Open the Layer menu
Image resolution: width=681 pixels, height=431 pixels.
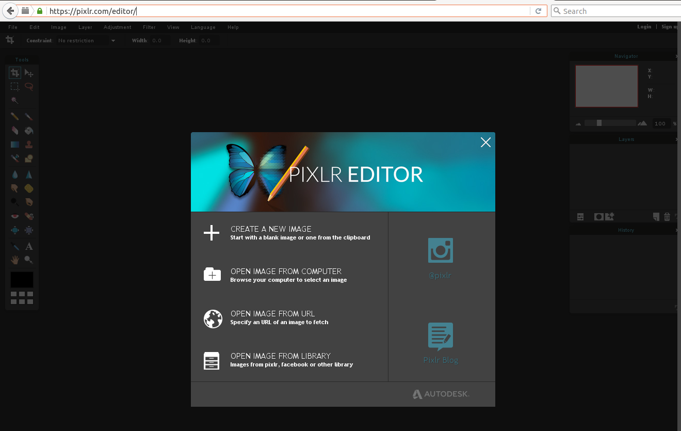click(85, 27)
